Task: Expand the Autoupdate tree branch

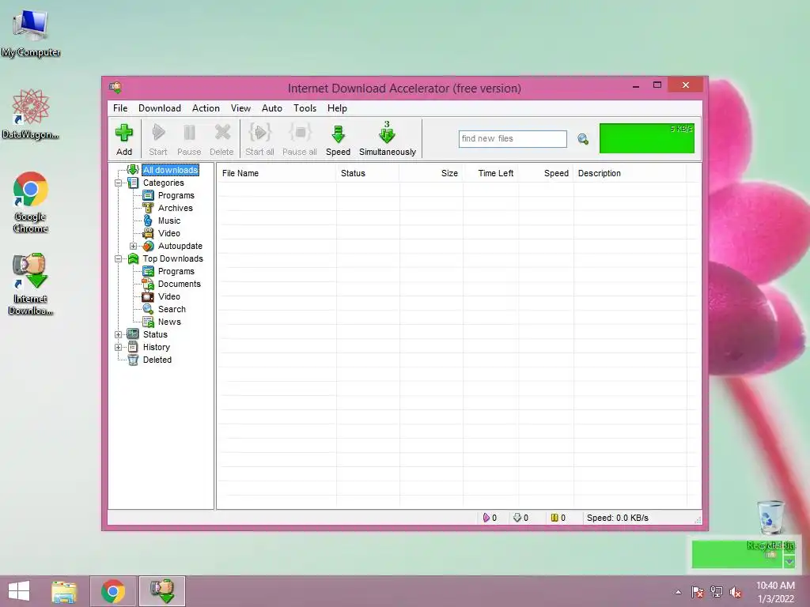Action: (133, 247)
